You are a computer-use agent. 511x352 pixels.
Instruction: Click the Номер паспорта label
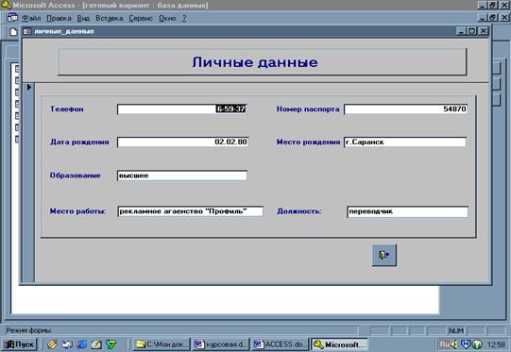[308, 109]
